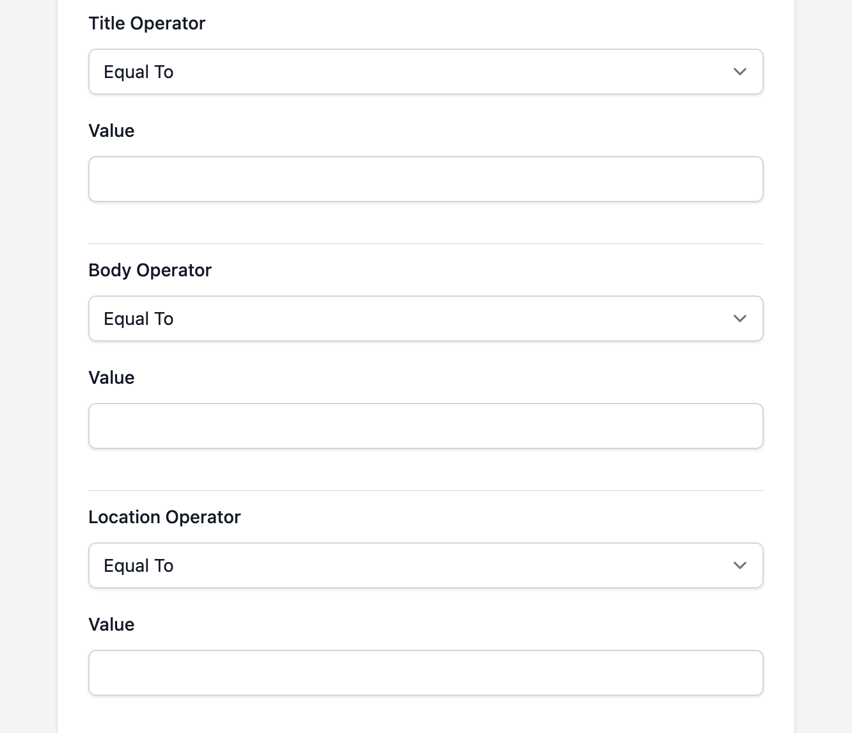Click the Value field under Location Operator
Screen dimensions: 852x733
(425, 673)
